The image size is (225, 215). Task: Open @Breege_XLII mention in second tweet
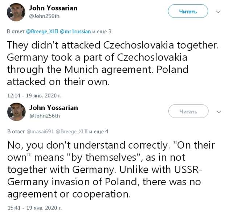click(71, 132)
